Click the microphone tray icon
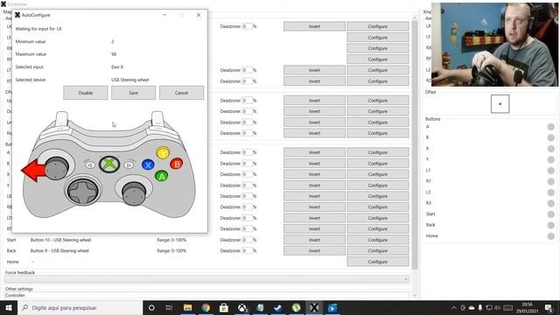Viewport: 560px width, 315px height. (480, 307)
